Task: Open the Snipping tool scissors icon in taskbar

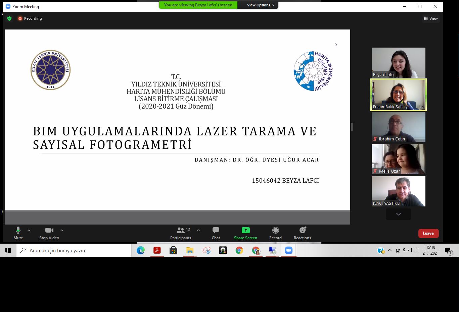Action: coord(206,250)
